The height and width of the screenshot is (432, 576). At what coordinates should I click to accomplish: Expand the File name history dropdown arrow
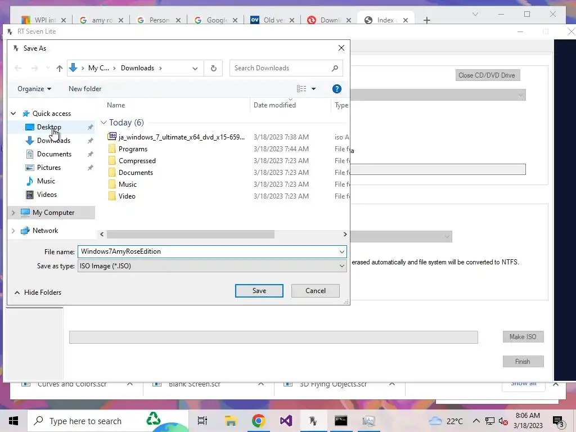(341, 251)
